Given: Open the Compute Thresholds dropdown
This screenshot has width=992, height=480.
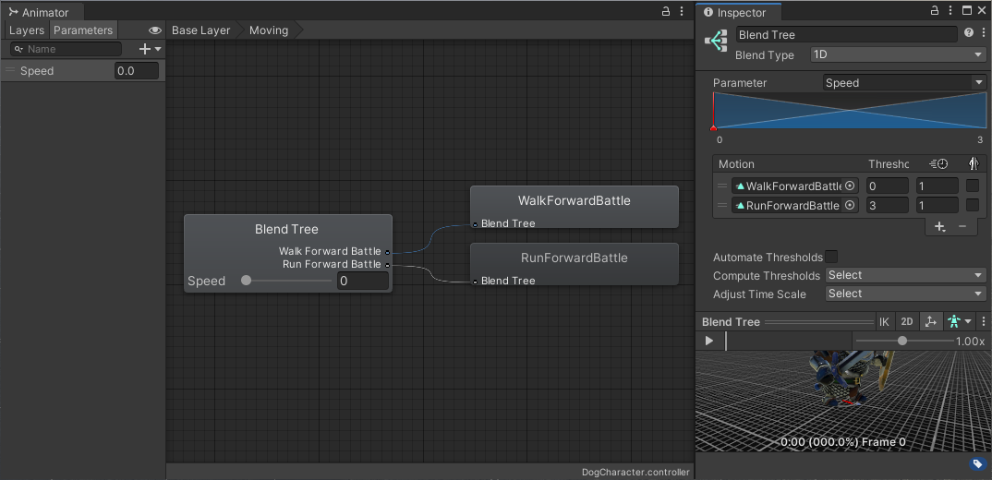Looking at the screenshot, I should click(x=904, y=275).
